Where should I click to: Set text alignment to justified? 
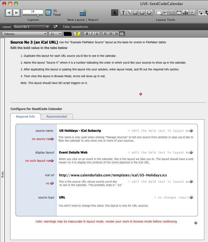(x=122, y=34)
